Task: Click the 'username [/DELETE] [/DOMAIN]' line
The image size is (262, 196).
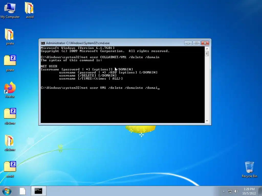Action: (x=88, y=76)
